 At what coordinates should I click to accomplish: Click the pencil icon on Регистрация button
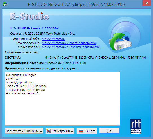(x=48, y=131)
